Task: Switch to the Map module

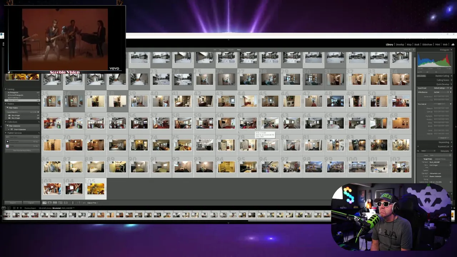Action: [409, 45]
